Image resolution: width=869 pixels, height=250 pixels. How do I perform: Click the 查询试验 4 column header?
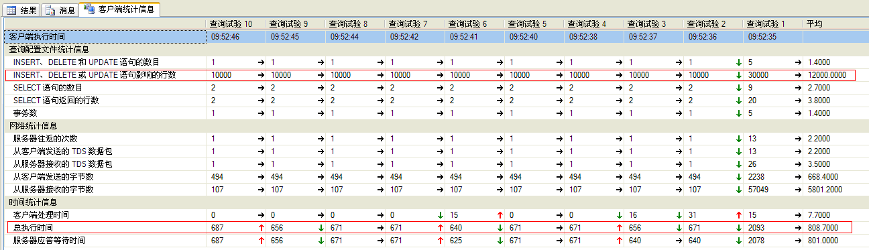(593, 23)
